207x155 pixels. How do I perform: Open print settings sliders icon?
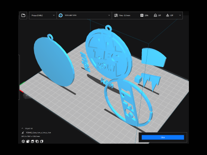pyautogui.click(x=116, y=15)
